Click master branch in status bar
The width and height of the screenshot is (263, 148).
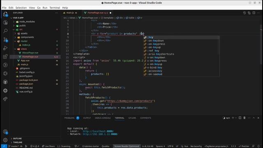[x=14, y=146]
